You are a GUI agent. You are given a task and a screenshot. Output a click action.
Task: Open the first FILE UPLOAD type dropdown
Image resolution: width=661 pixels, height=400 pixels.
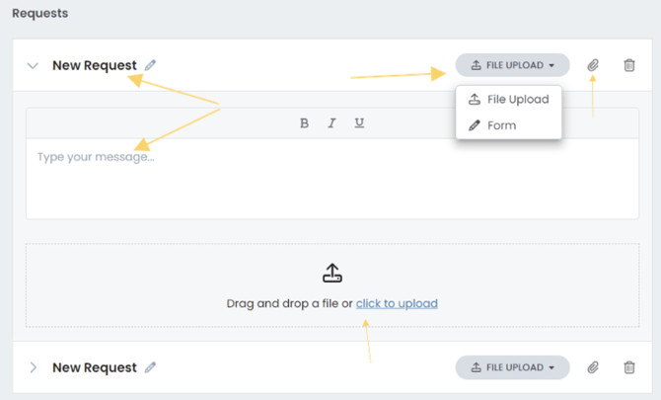pos(512,65)
